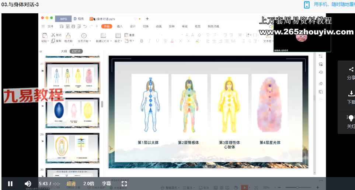Collapse slide panel with double-chevron icon
The image size is (355, 190).
click(41, 52)
